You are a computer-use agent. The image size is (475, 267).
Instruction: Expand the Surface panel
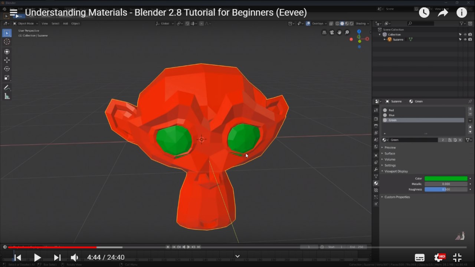390,153
